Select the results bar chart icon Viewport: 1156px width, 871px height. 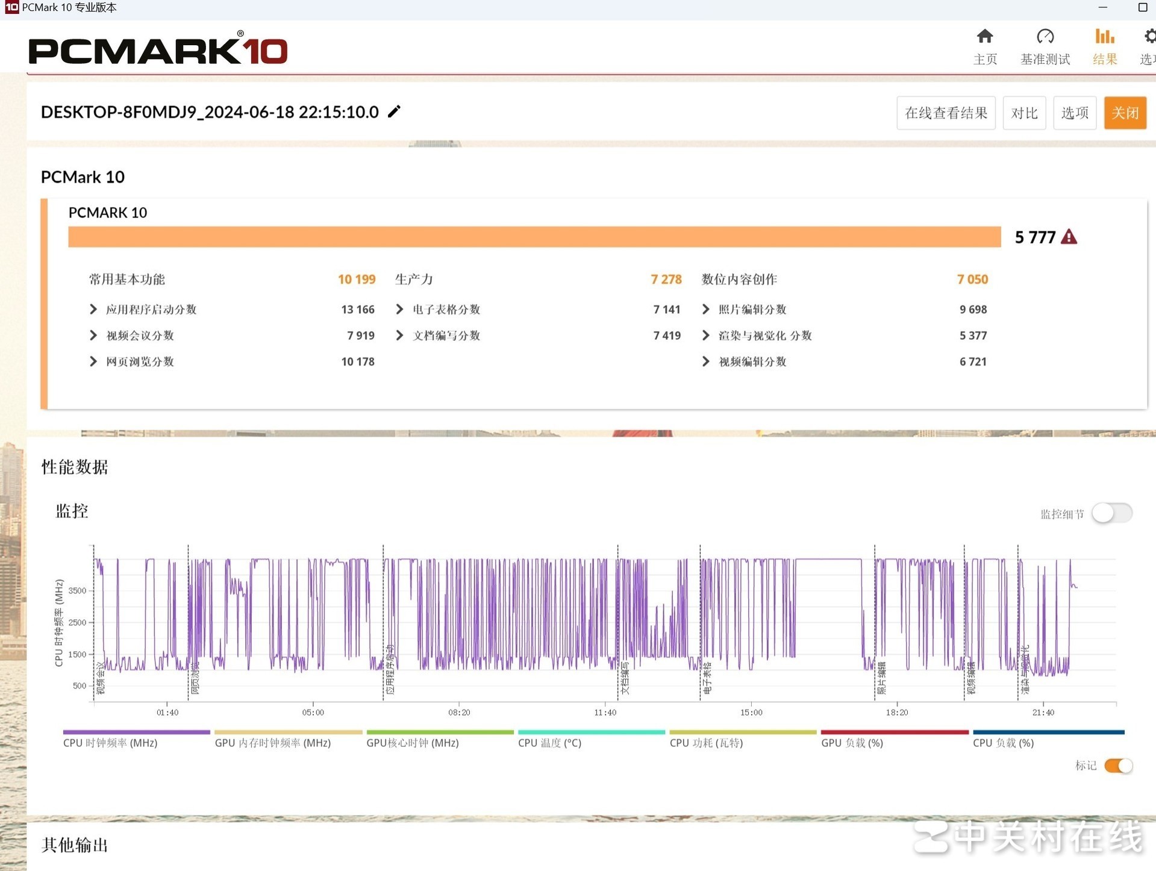coord(1105,37)
